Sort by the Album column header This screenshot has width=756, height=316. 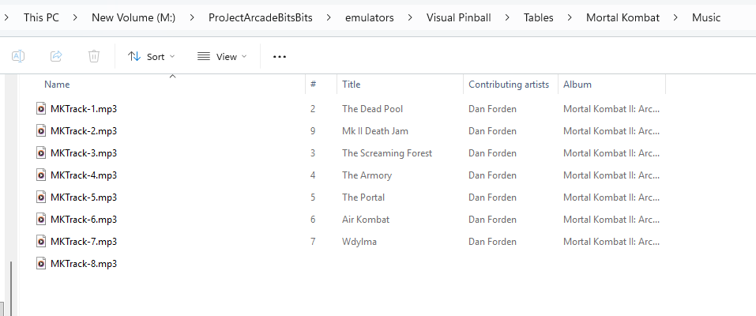click(577, 85)
